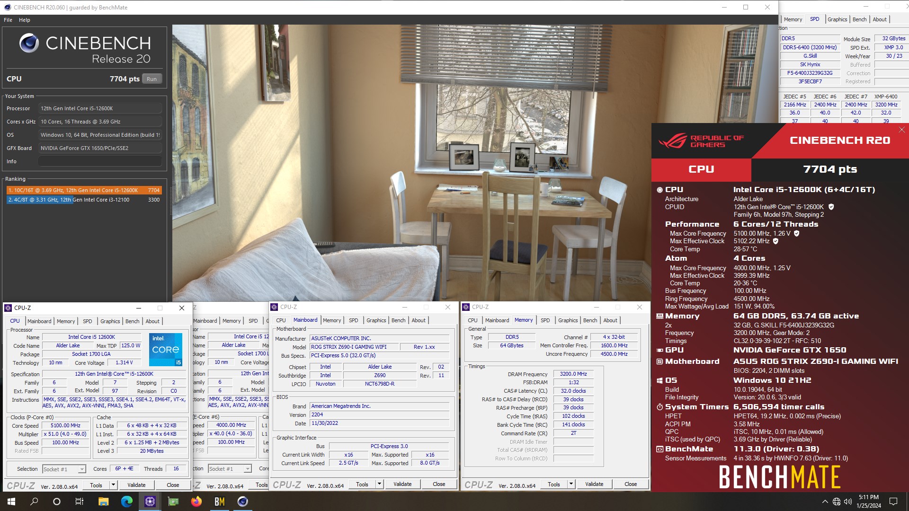The height and width of the screenshot is (511, 909).
Task: Click the Processor field showing i5-12600K in Cinebench
Action: click(x=100, y=108)
